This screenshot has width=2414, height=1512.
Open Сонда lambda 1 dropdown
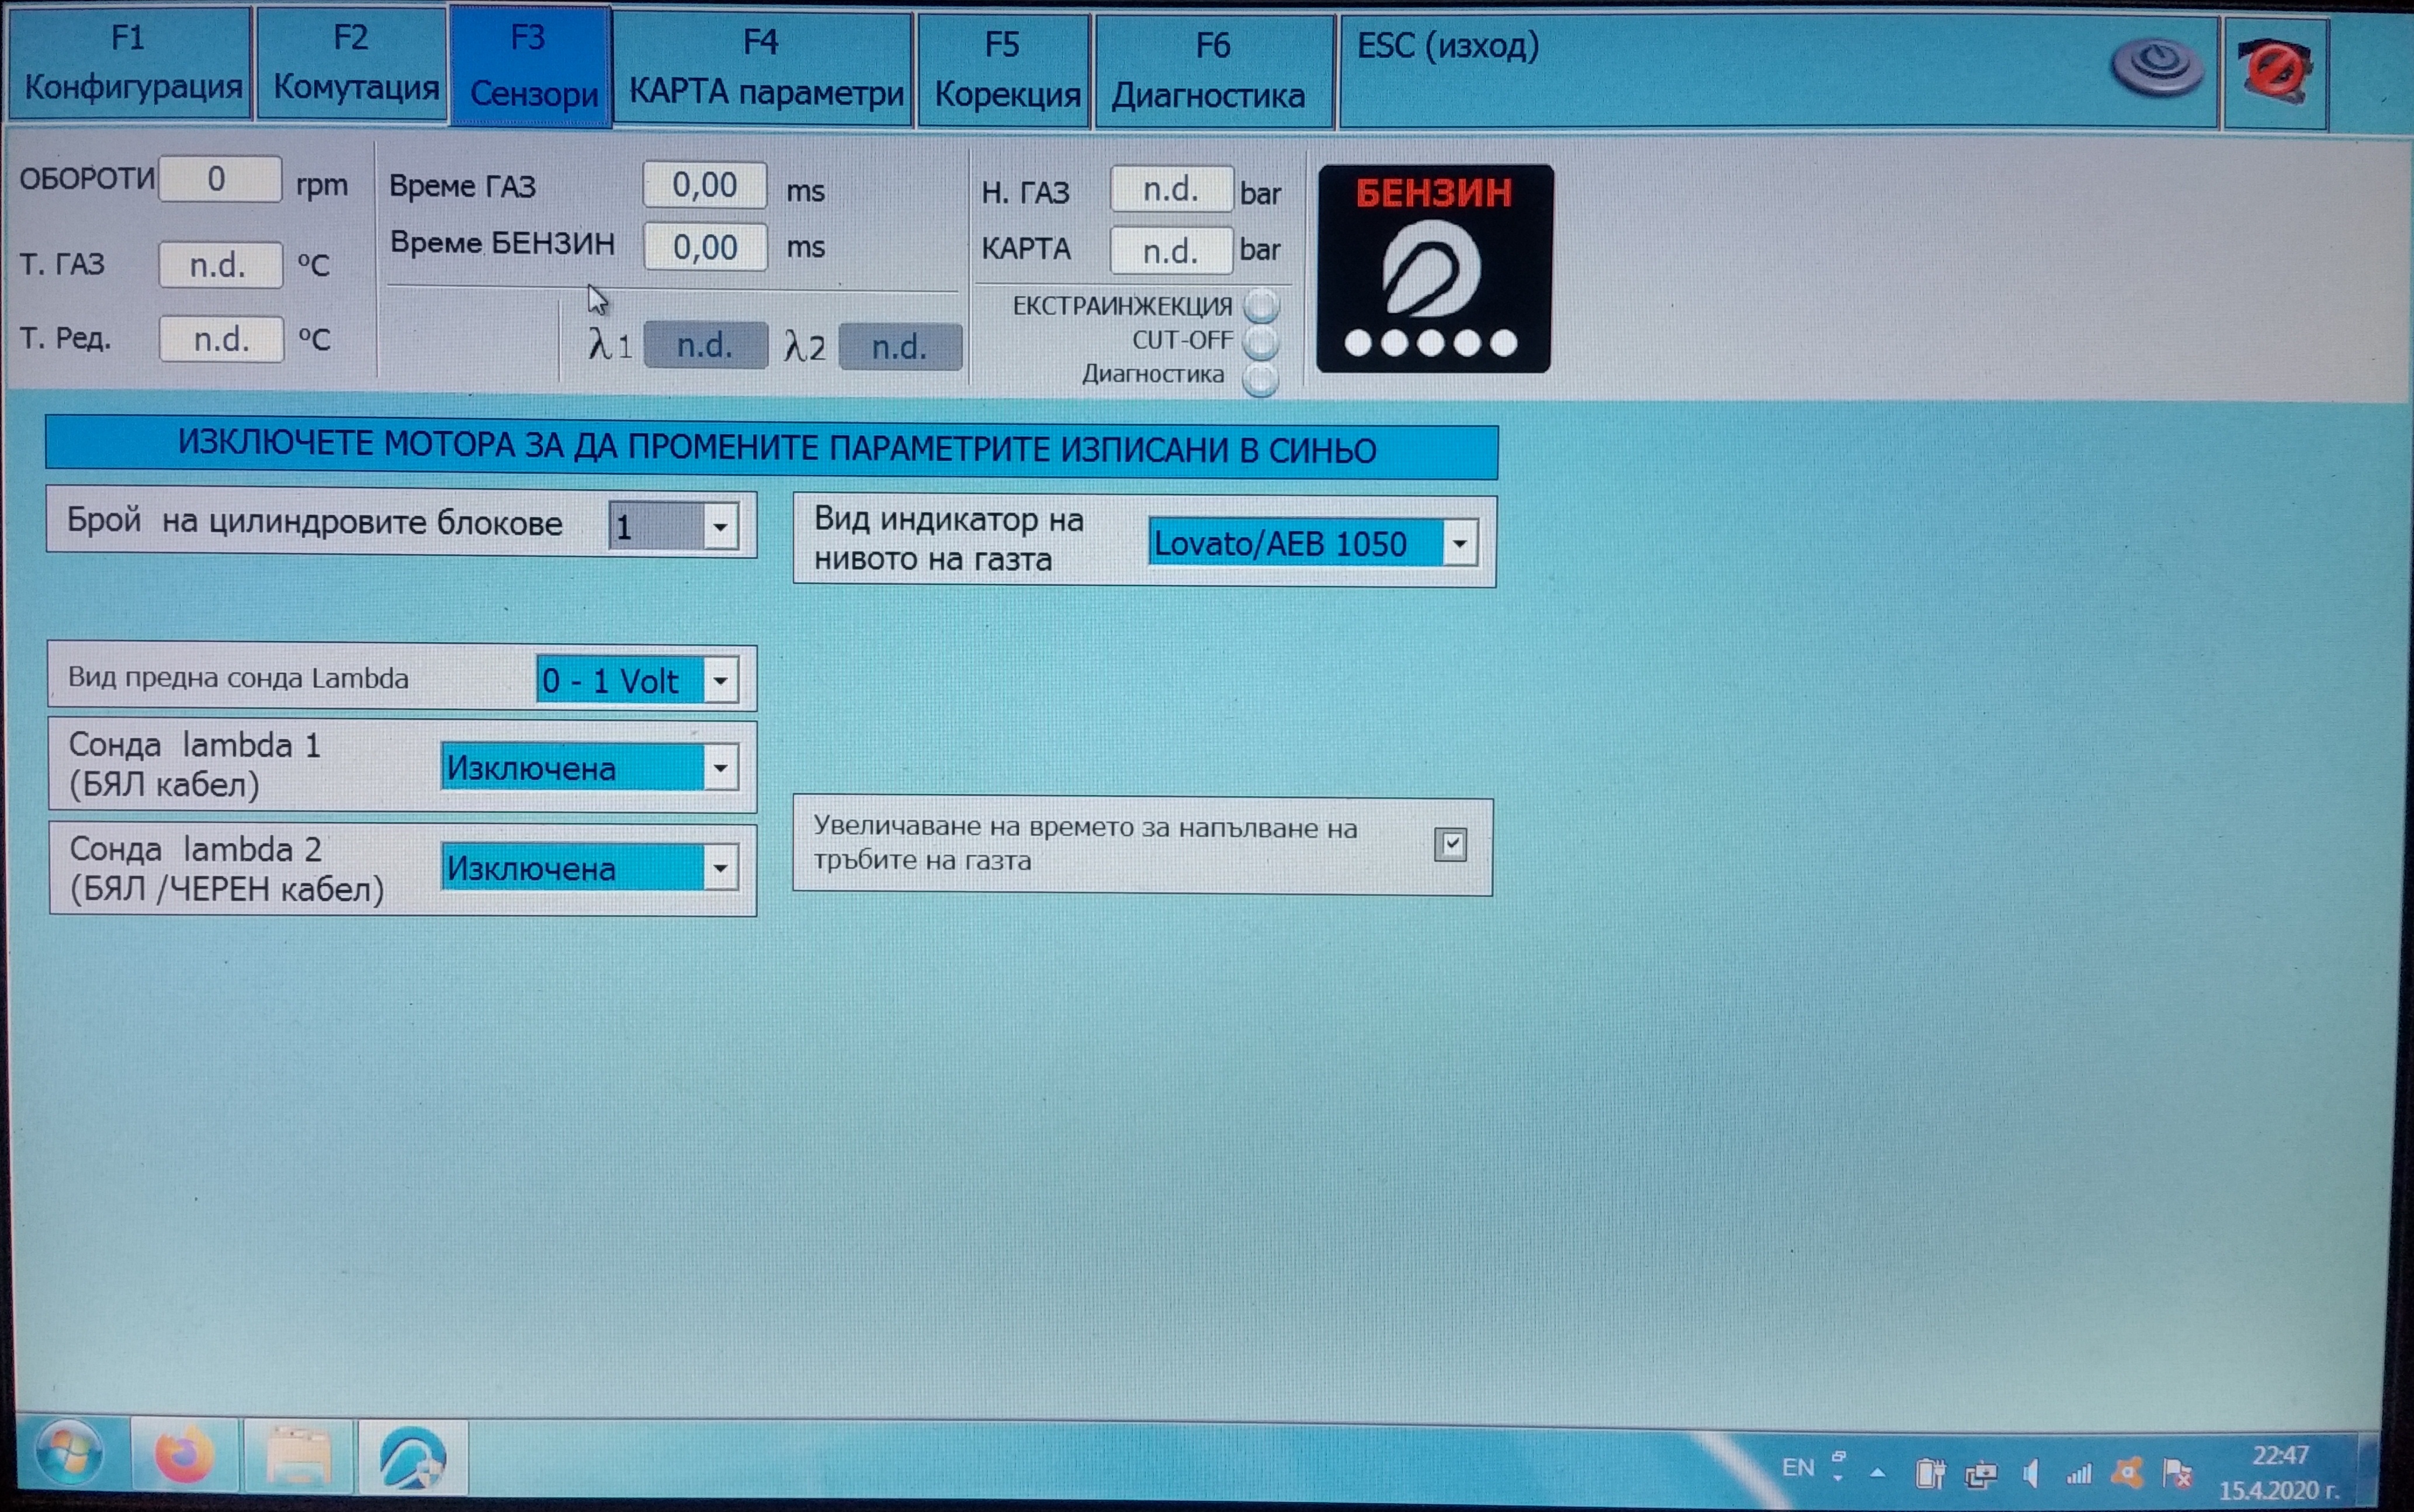[720, 768]
